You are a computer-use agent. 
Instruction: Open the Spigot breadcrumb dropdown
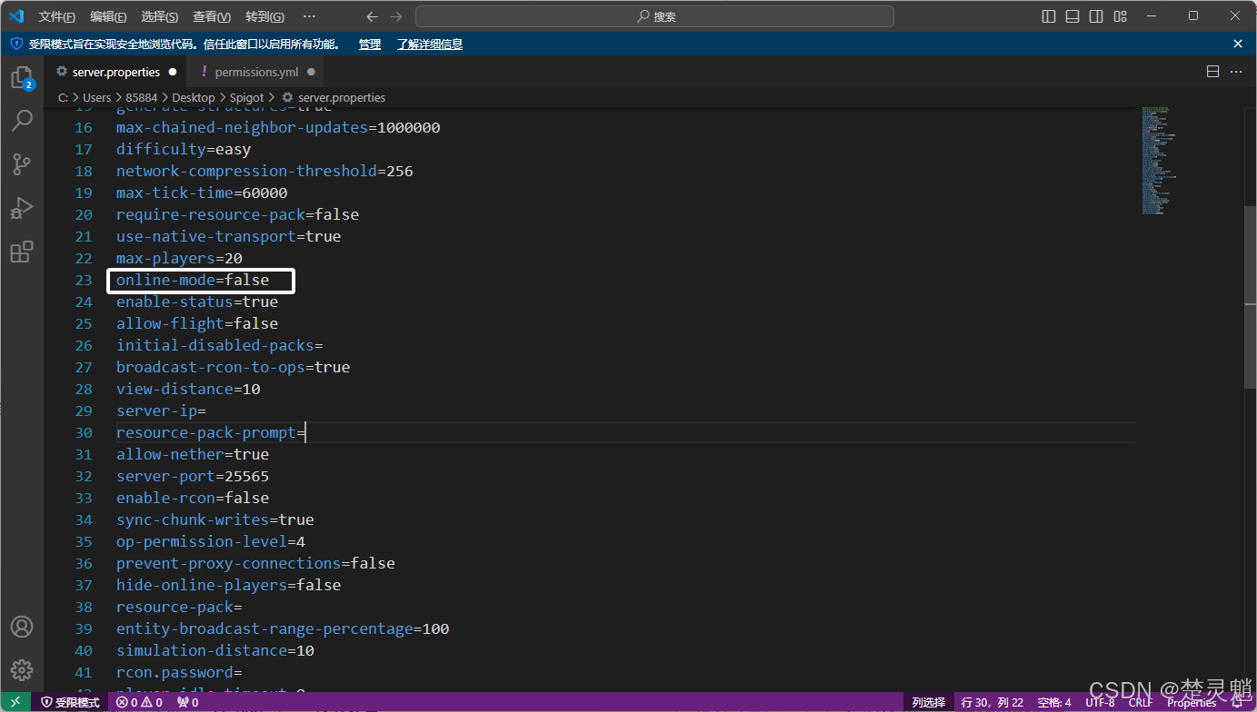(x=246, y=97)
